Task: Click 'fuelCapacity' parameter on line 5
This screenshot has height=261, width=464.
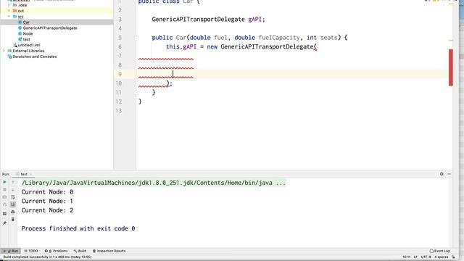Action: (x=279, y=38)
